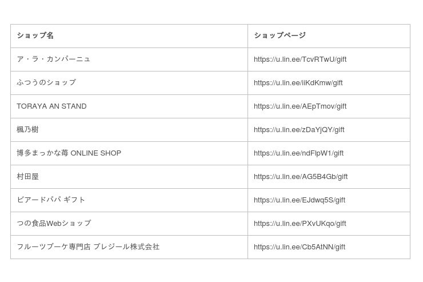Open the TcvRTwU gift shop link

[x=300, y=59]
